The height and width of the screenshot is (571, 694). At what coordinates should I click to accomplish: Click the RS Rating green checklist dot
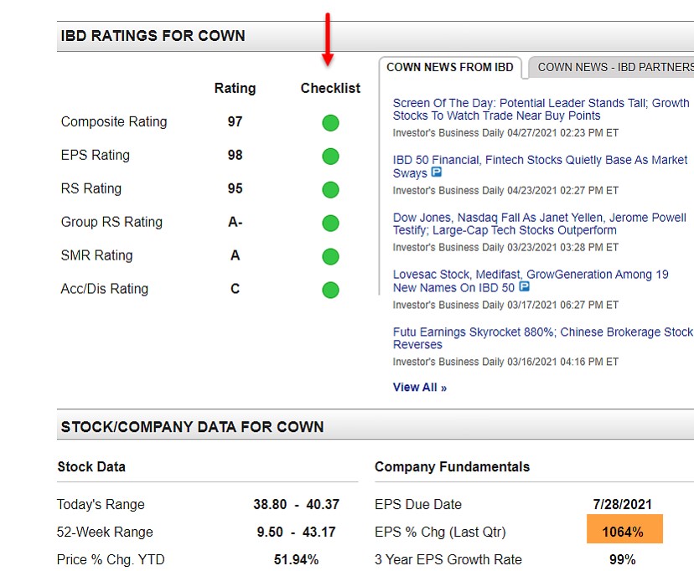click(330, 190)
